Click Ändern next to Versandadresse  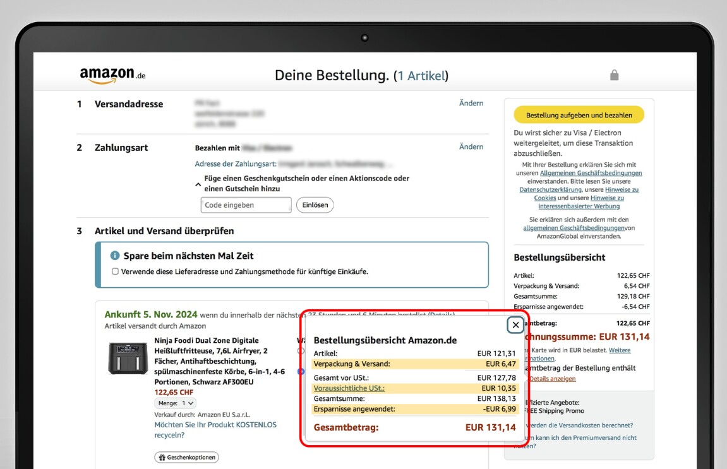coord(471,104)
